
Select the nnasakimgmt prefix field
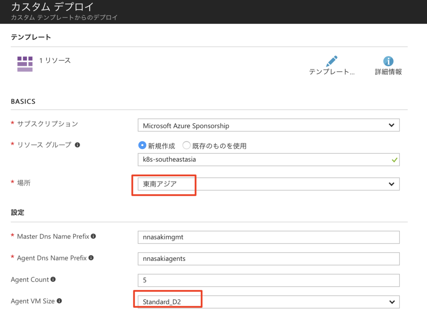tap(269, 236)
